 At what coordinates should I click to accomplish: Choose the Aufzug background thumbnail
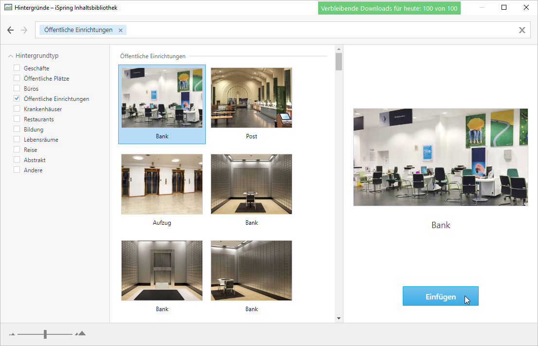click(162, 184)
